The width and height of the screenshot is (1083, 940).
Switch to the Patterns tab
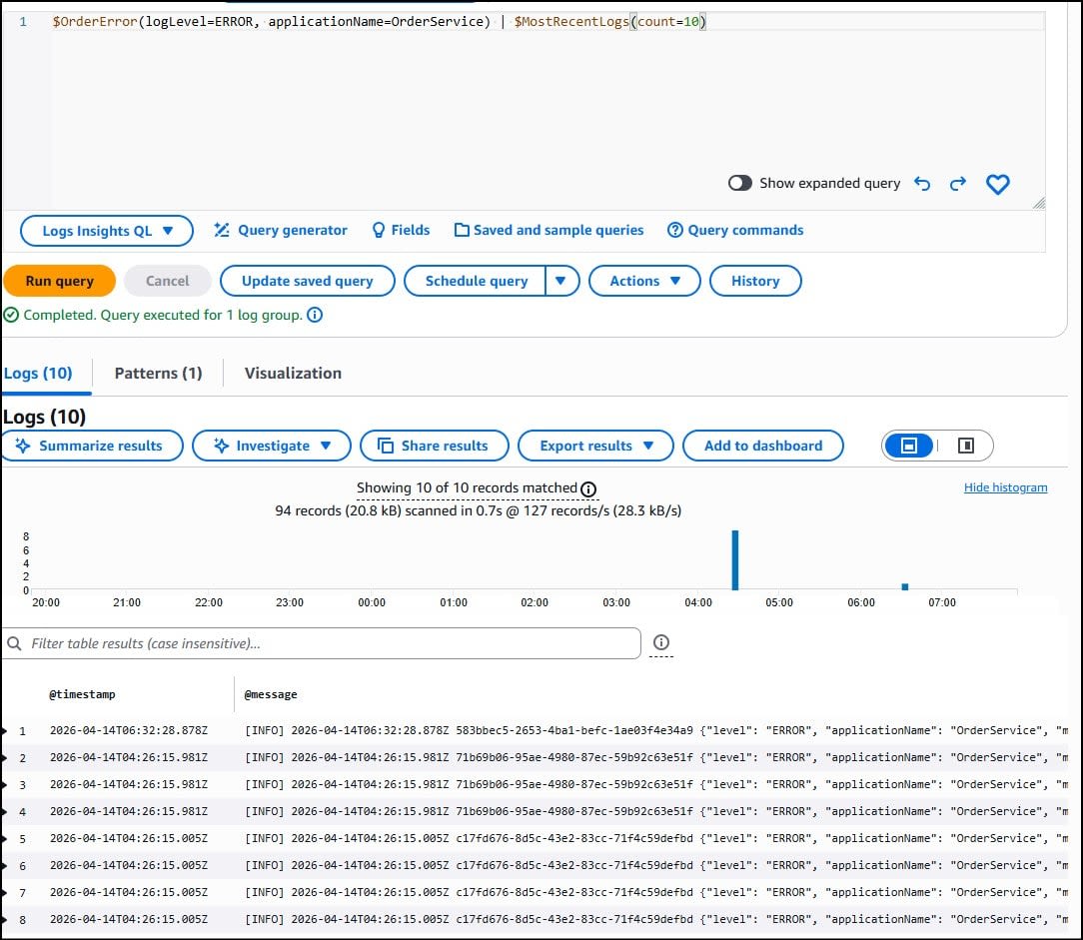click(157, 373)
